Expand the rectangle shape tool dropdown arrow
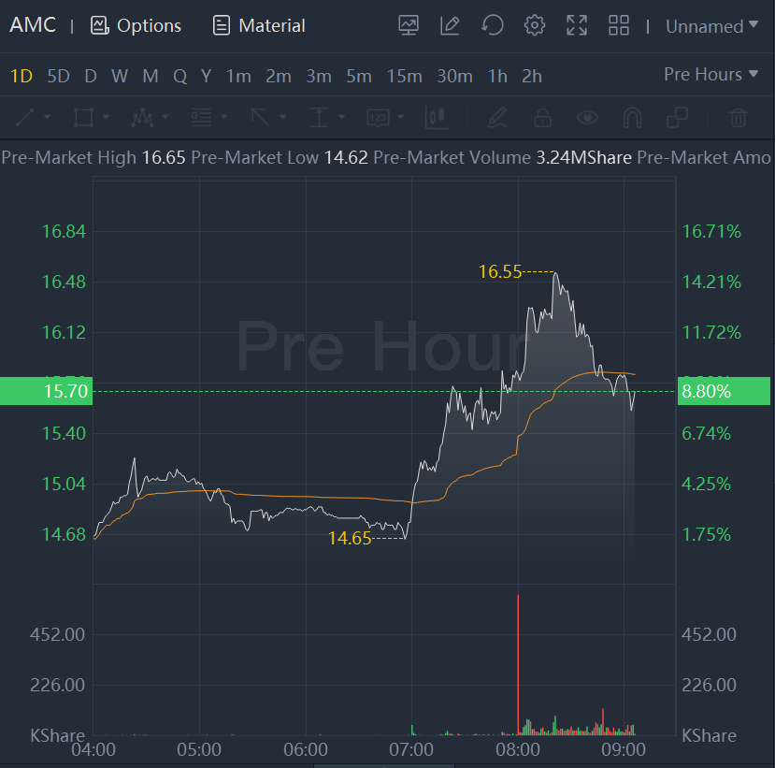775x768 pixels. 106,117
